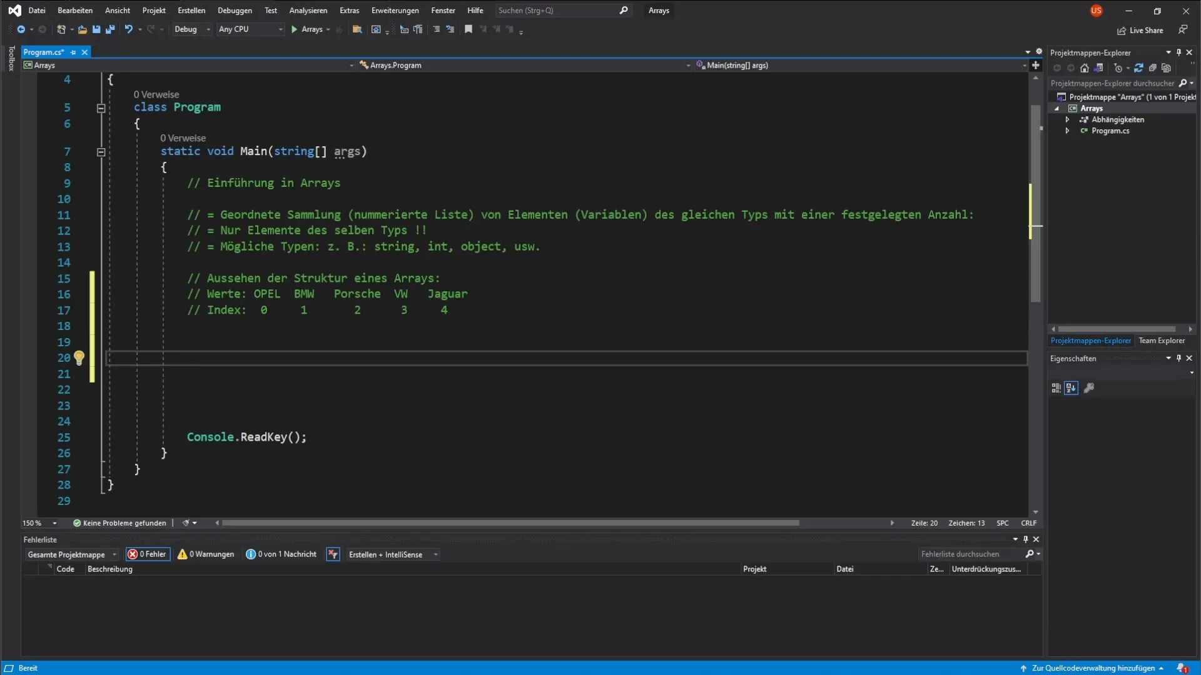This screenshot has height=675, width=1201.
Task: Open the Erweiterungen menu
Action: coord(395,11)
